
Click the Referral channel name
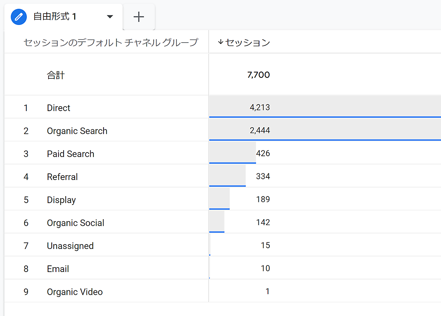pos(62,177)
